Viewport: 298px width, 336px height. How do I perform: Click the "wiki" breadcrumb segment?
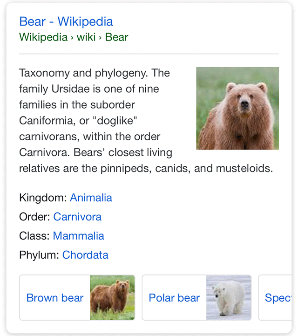(x=86, y=37)
